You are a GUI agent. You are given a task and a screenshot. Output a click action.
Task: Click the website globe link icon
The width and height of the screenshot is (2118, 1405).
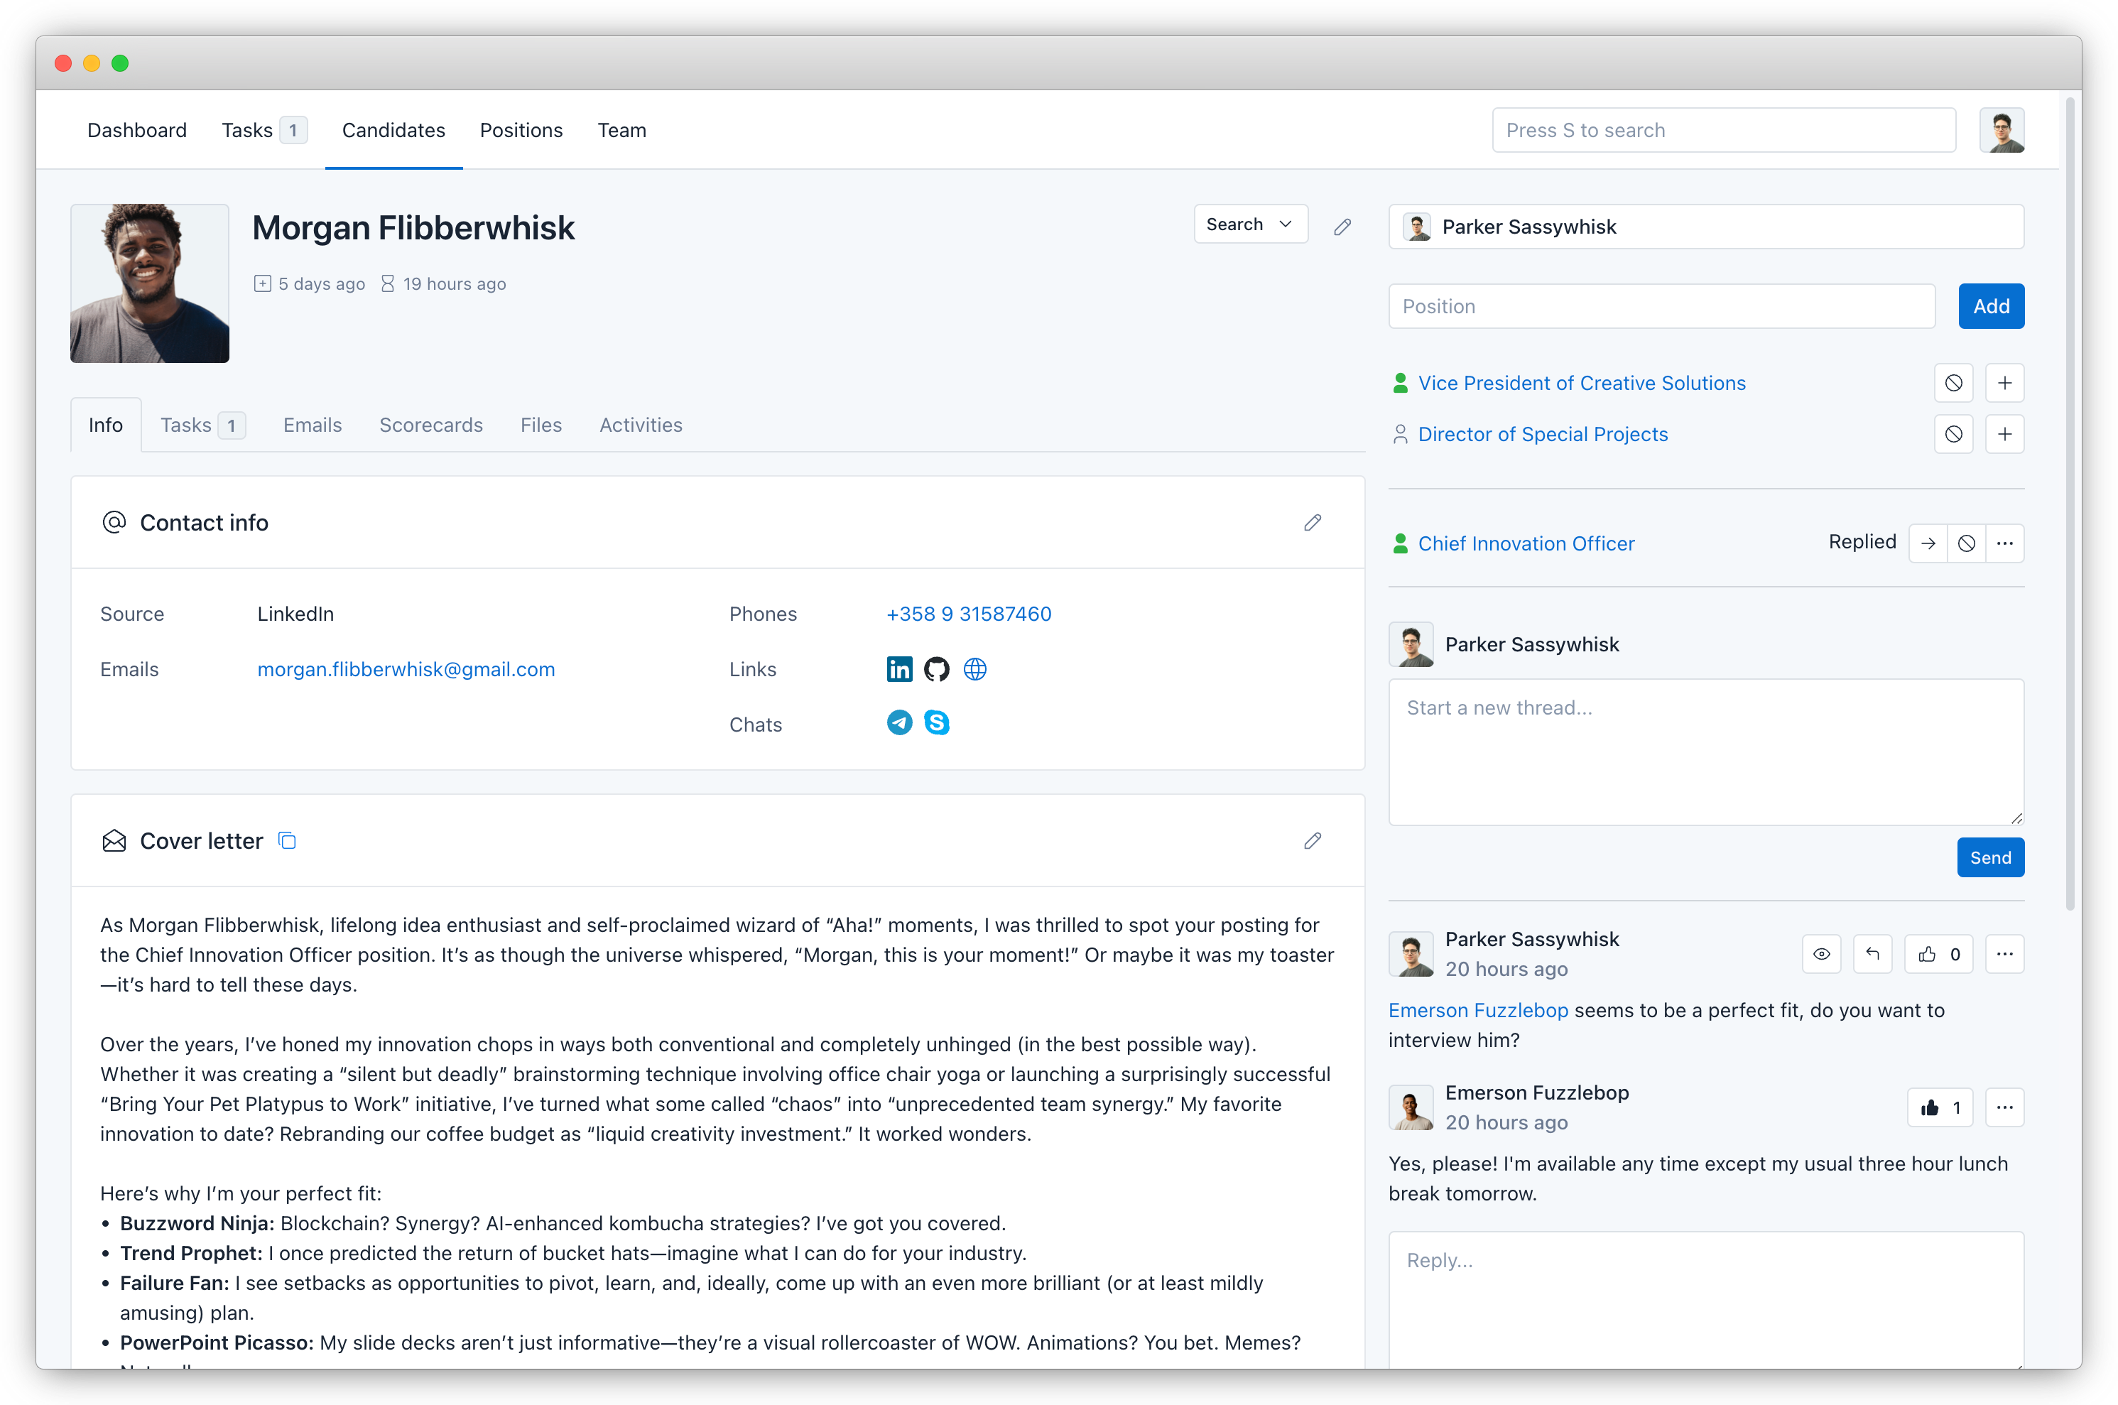[974, 669]
